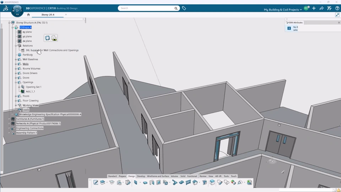
Task: Click the maximize view icon below help
Action: (x=337, y=15)
